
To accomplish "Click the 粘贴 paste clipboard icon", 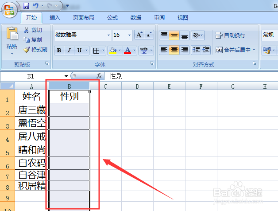I will pyautogui.click(x=12, y=34).
